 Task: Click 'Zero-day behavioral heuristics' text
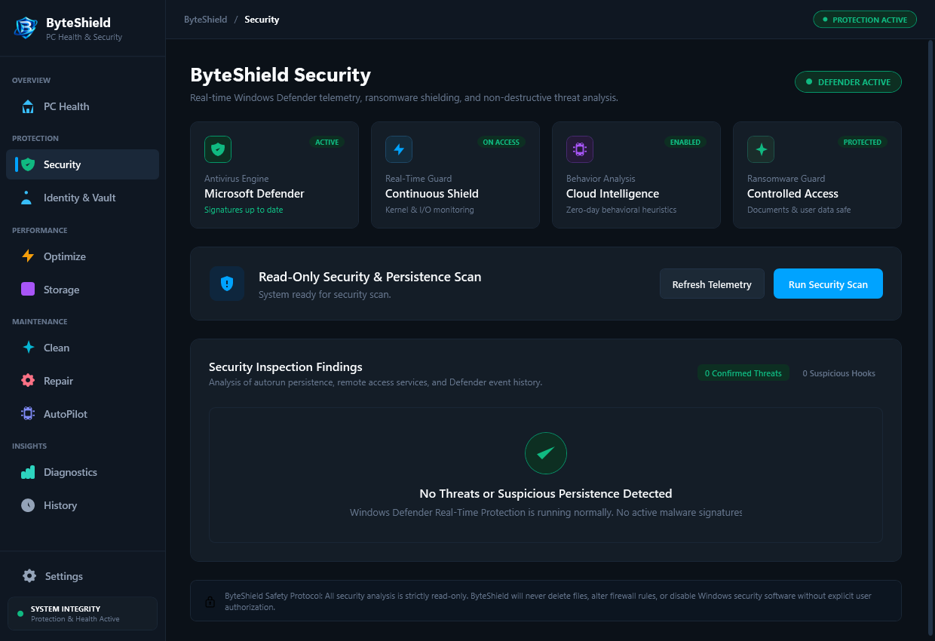point(621,210)
